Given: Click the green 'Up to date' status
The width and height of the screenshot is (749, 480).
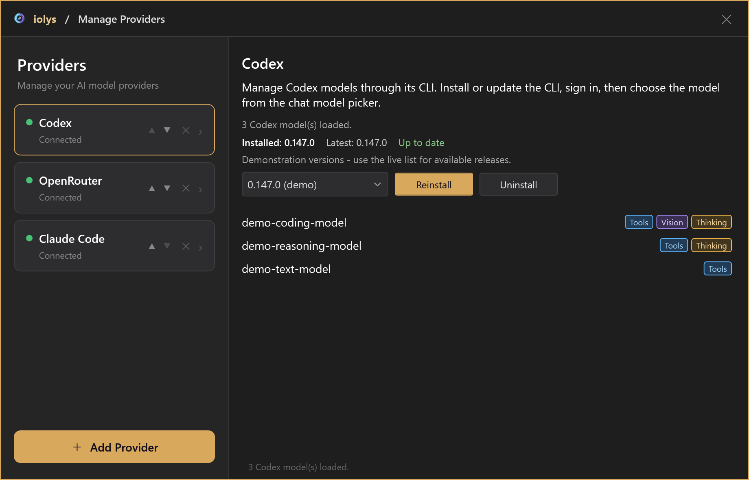Looking at the screenshot, I should 421,143.
